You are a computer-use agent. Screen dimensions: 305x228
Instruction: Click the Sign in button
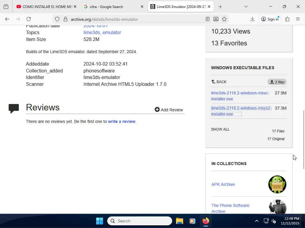click(270, 19)
